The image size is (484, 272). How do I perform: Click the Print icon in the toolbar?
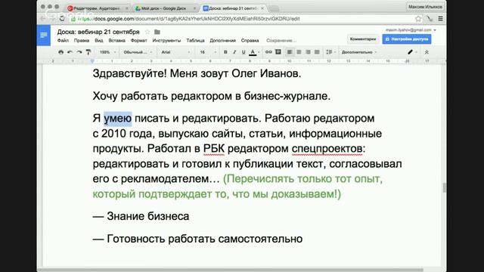pos(60,52)
